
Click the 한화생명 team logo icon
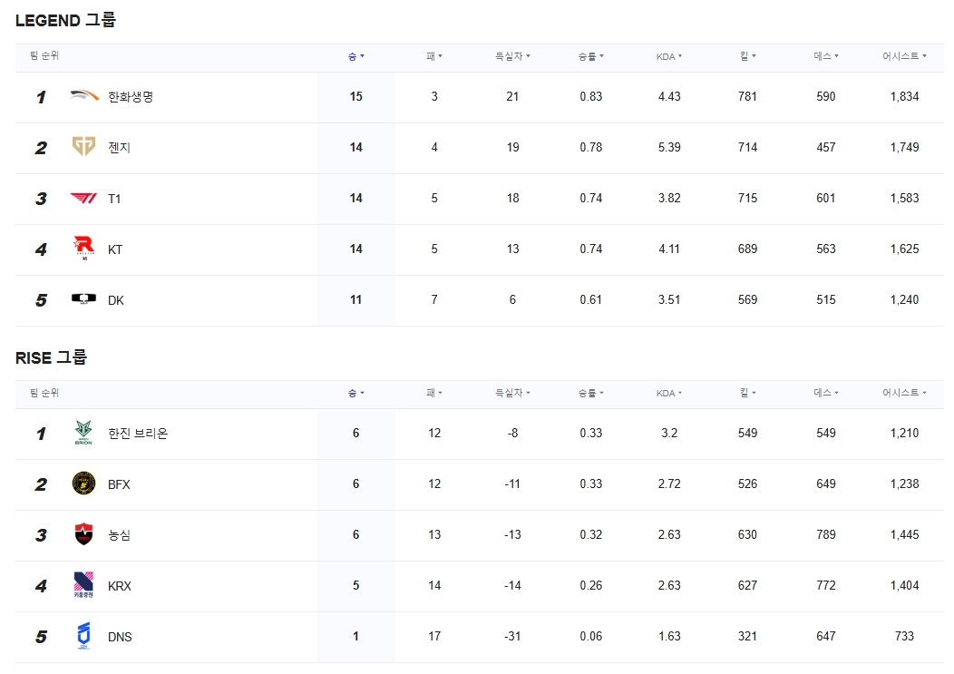pyautogui.click(x=84, y=95)
